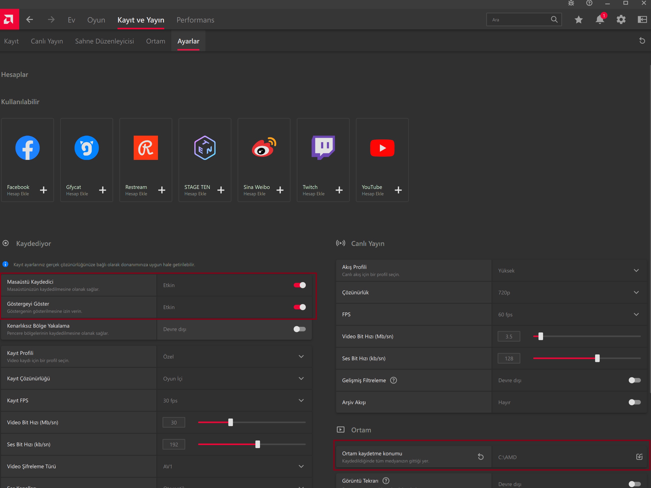Open the Performans tab

point(195,20)
